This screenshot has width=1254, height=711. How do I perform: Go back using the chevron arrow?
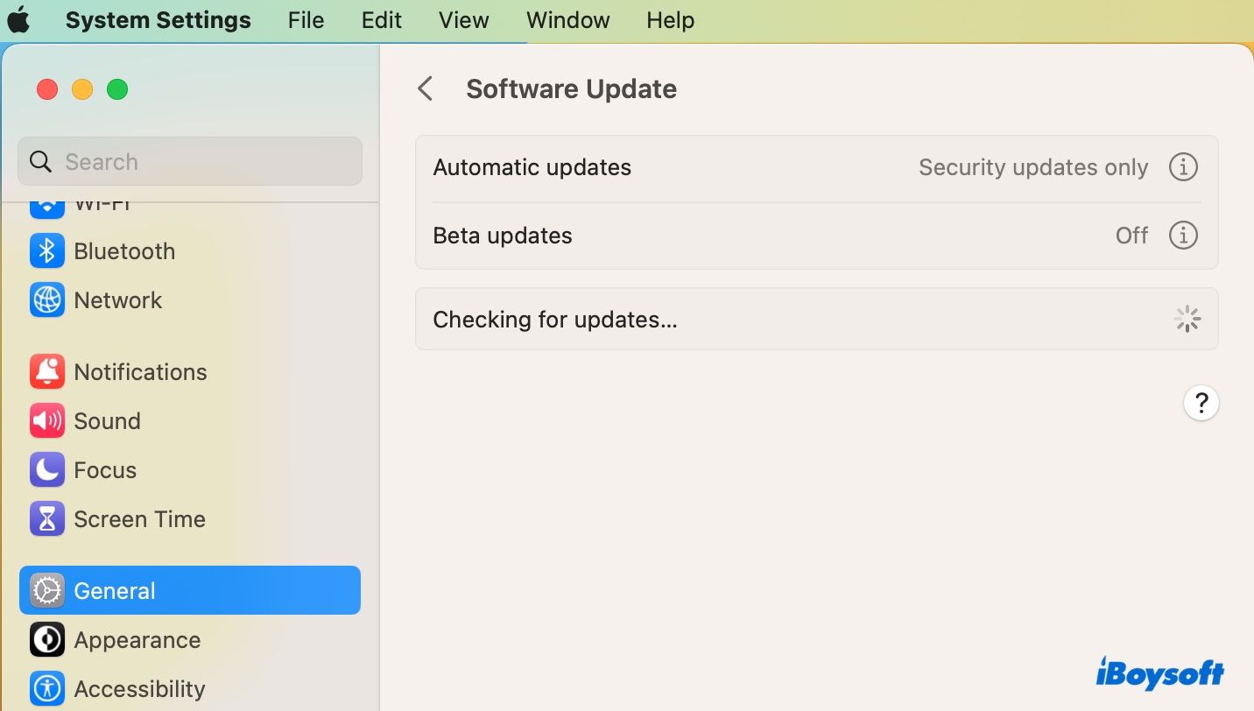coord(426,88)
